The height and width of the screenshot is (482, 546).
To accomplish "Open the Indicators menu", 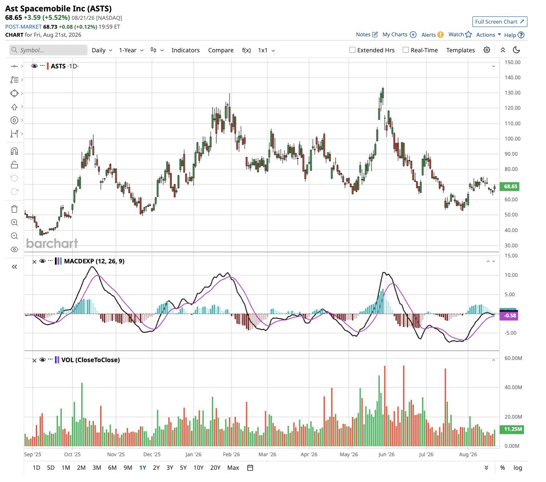I will pos(186,50).
